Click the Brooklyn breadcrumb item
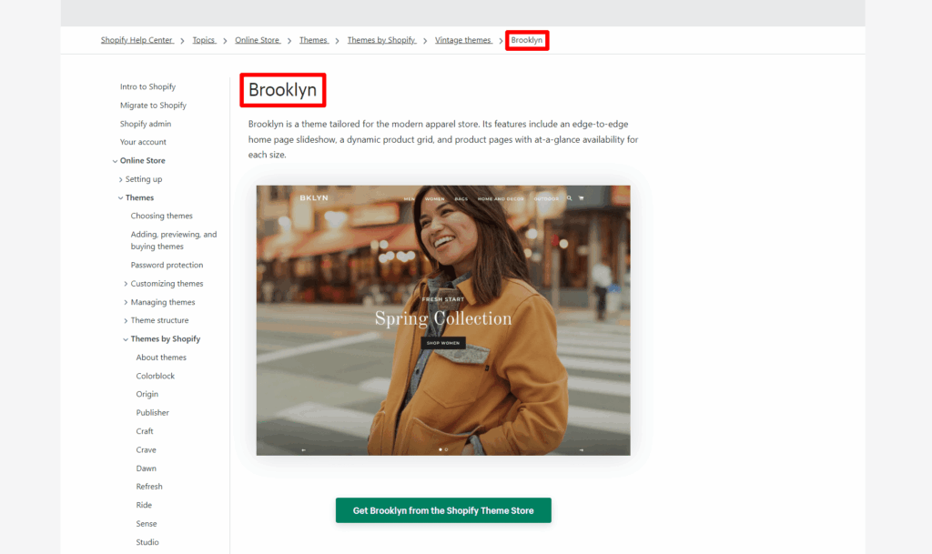932x554 pixels. (x=527, y=40)
